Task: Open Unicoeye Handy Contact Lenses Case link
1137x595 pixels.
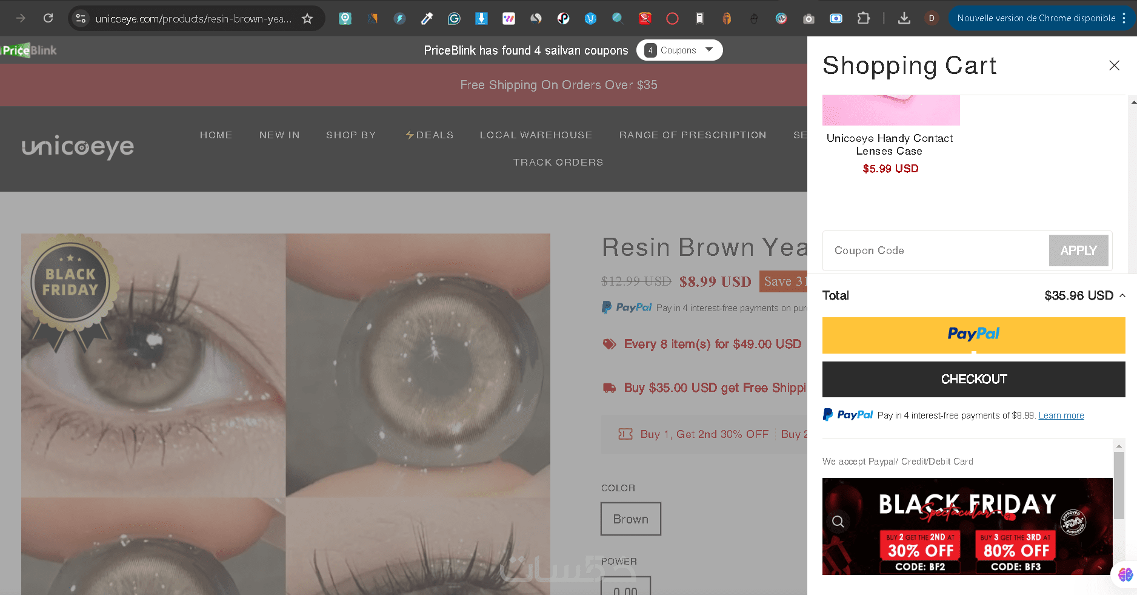Action: 890,144
